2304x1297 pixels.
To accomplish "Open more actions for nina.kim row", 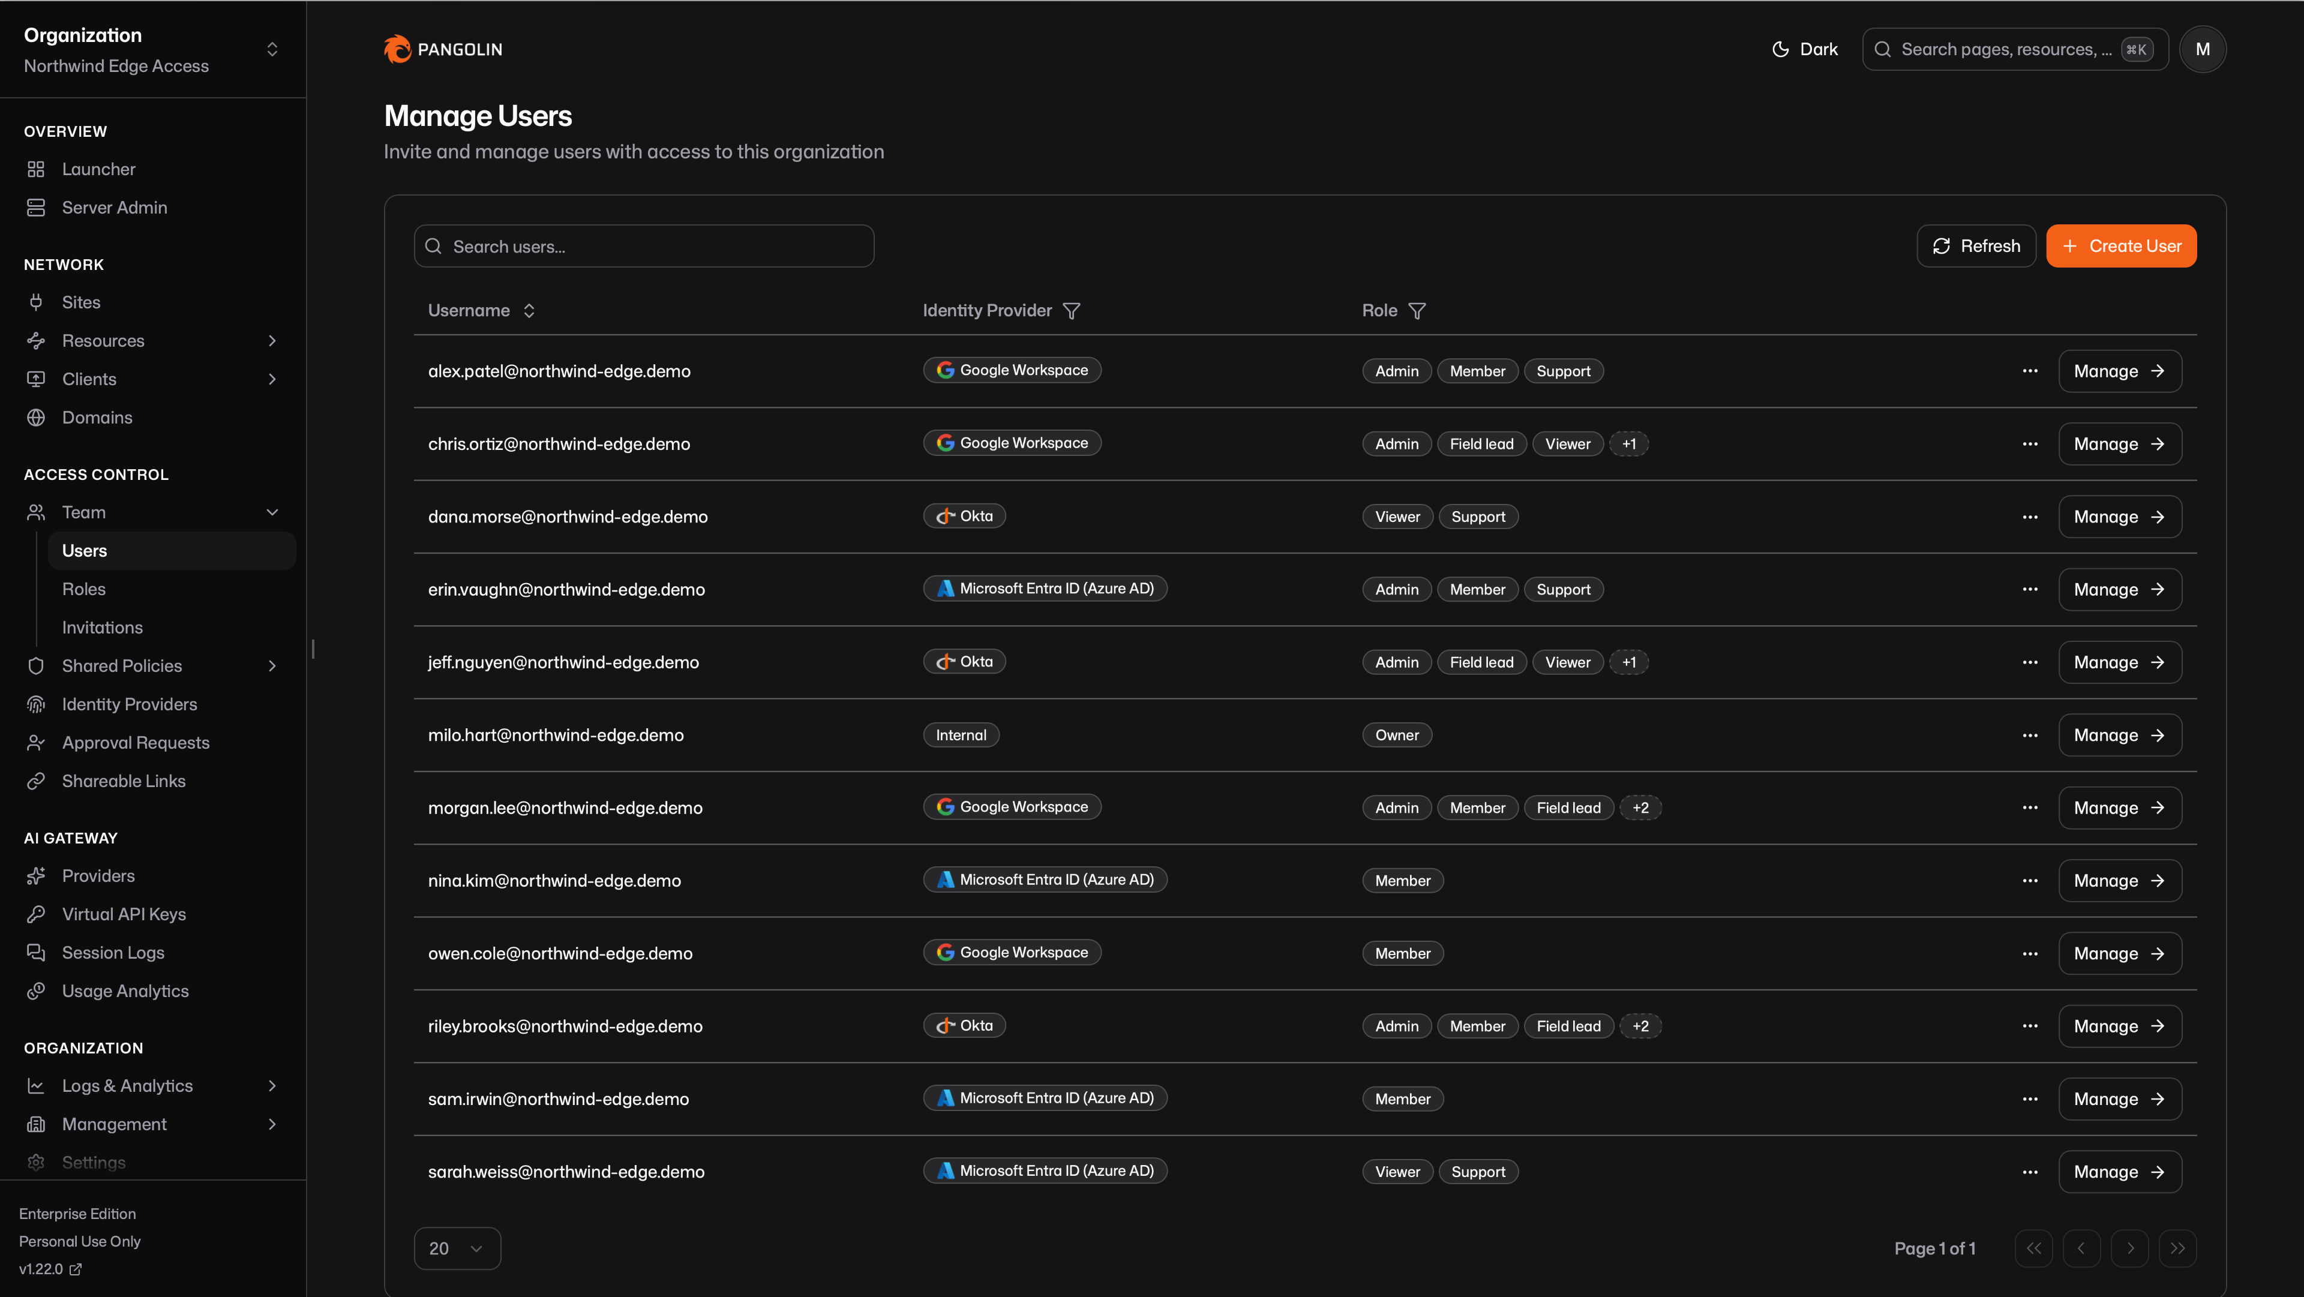I will (x=2030, y=881).
